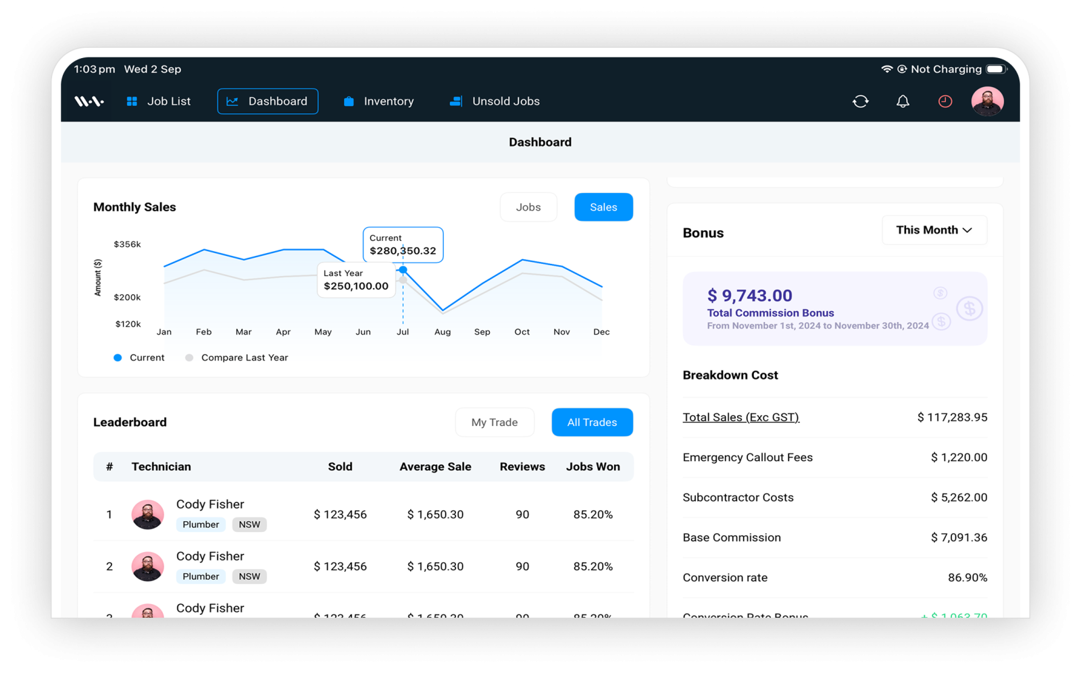Screen dimensions: 1081x673
Task: Filter leaderboard by My Trade
Action: point(495,423)
